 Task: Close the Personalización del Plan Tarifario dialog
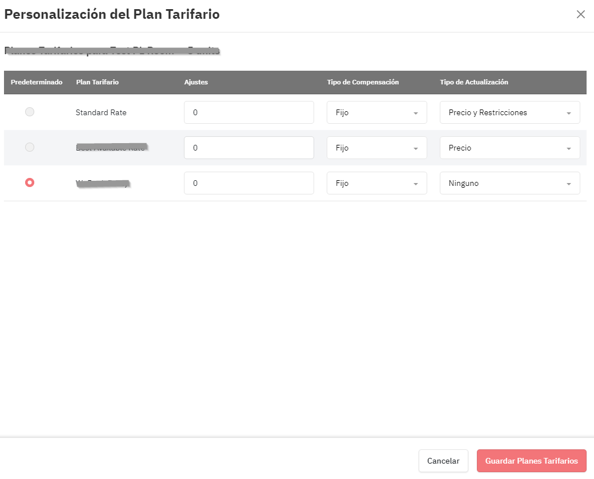[580, 14]
